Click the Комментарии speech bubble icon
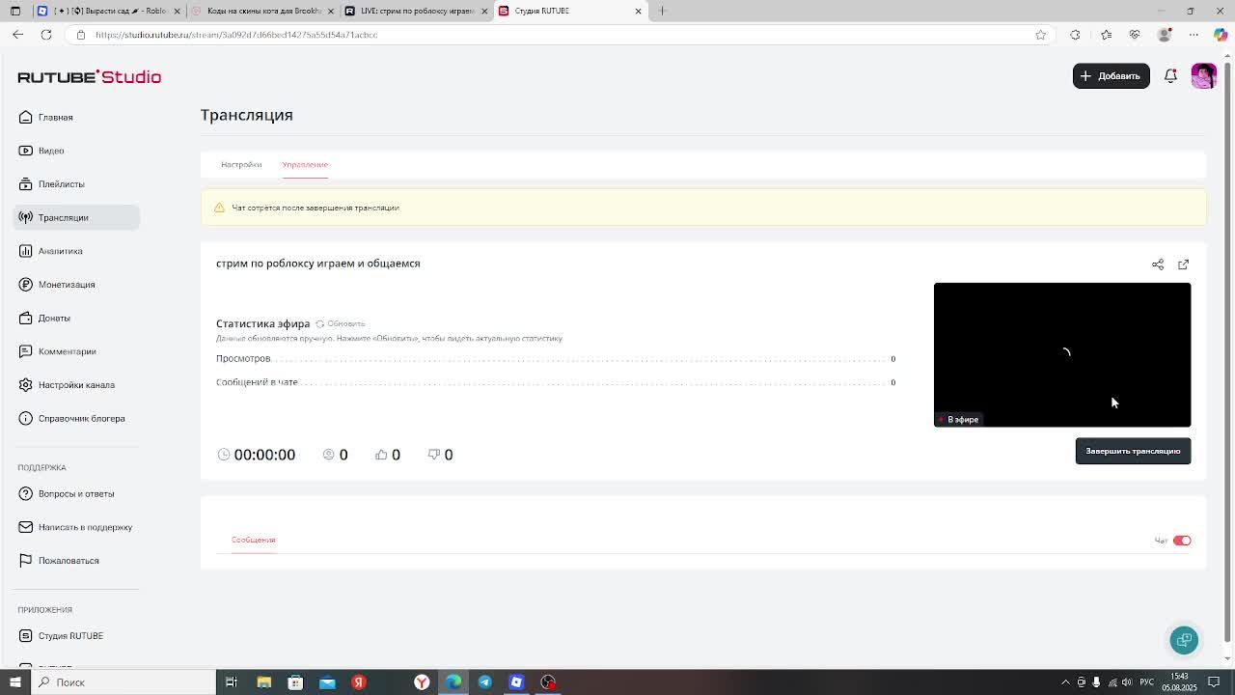Image resolution: width=1235 pixels, height=695 pixels. pyautogui.click(x=26, y=351)
